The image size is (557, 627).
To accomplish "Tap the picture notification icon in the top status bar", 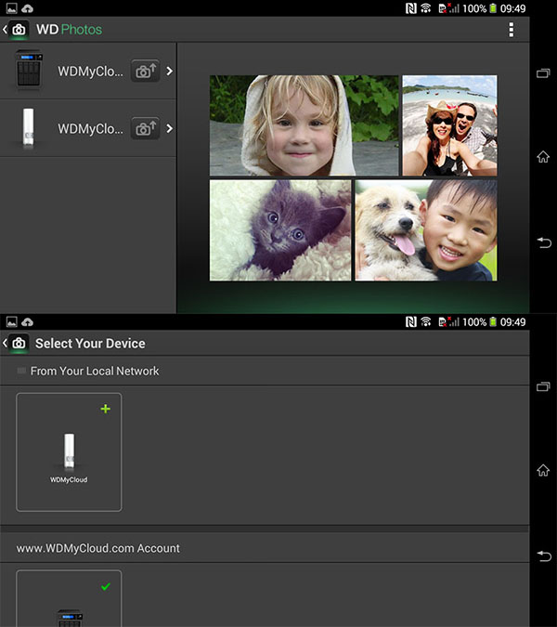I will pyautogui.click(x=11, y=8).
